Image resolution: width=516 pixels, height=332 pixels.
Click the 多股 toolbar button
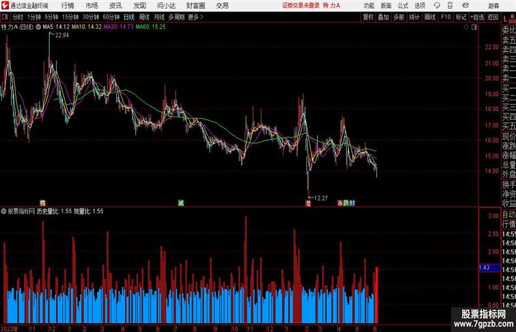pyautogui.click(x=399, y=17)
